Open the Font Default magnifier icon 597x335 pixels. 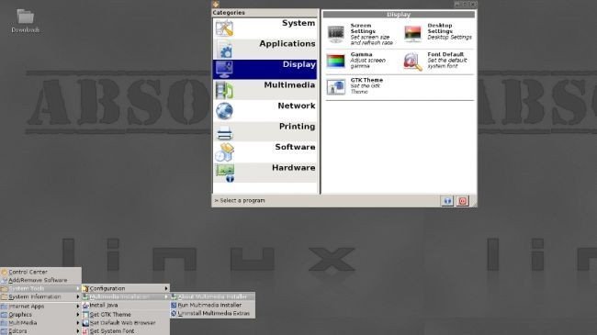tap(413, 61)
